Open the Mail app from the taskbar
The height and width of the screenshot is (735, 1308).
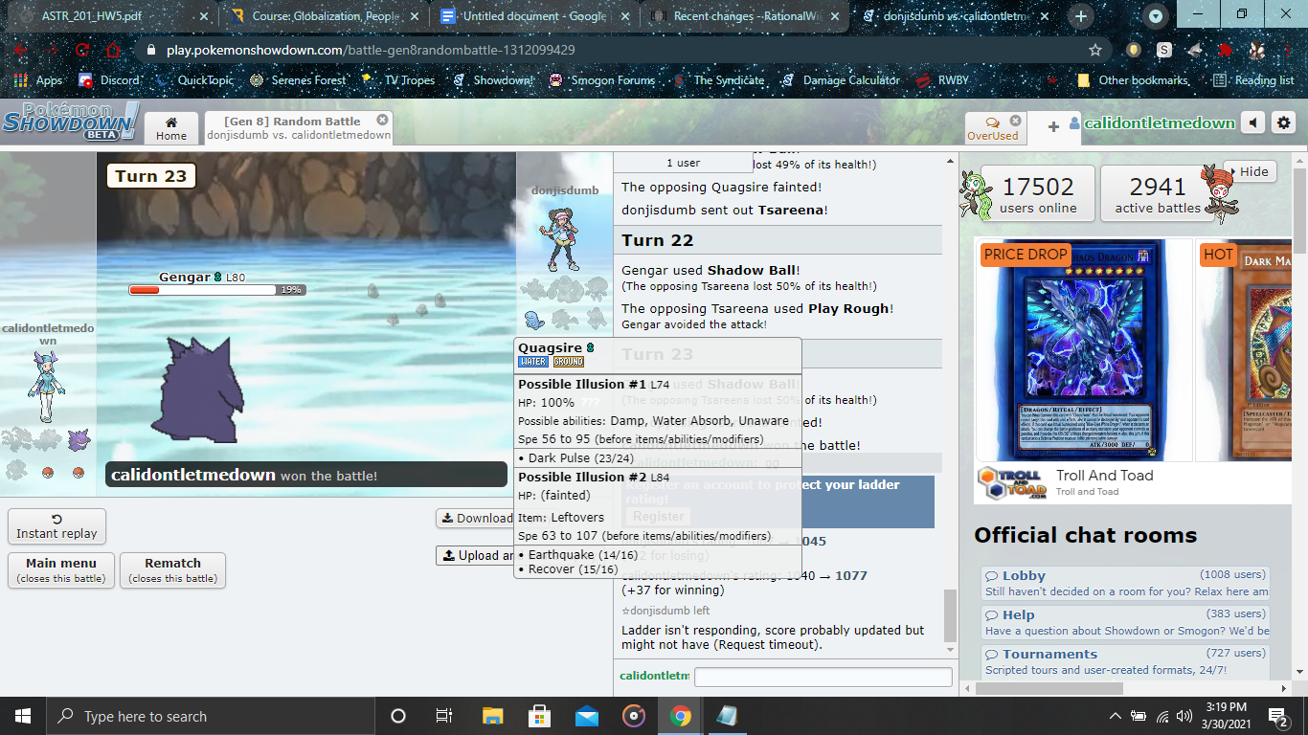[x=587, y=716]
